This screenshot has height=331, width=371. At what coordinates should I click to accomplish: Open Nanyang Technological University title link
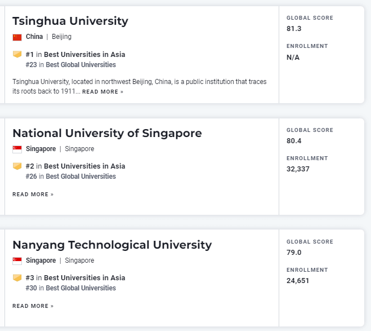tap(112, 245)
